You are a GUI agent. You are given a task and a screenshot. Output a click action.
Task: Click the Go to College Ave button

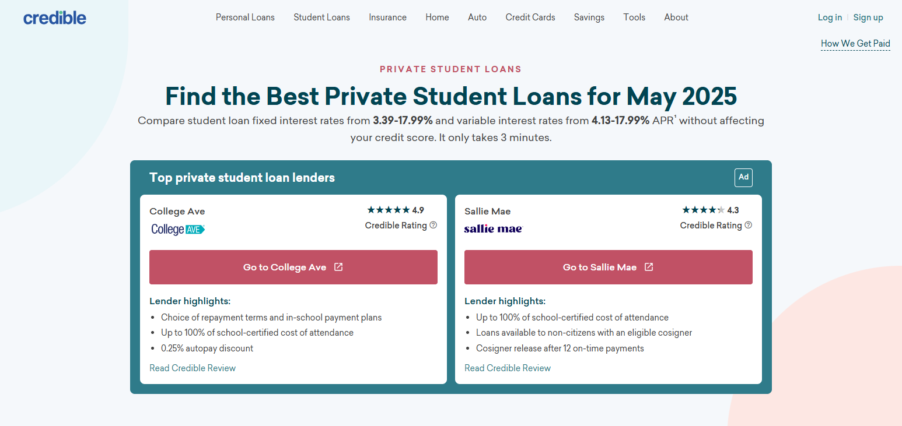tap(293, 267)
